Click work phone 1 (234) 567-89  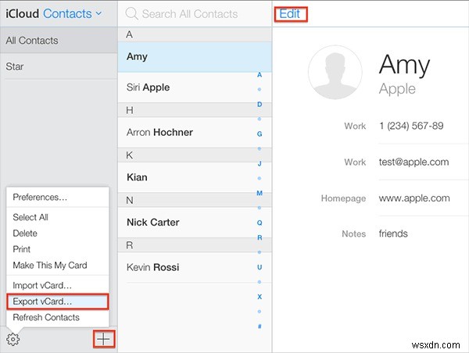click(411, 126)
